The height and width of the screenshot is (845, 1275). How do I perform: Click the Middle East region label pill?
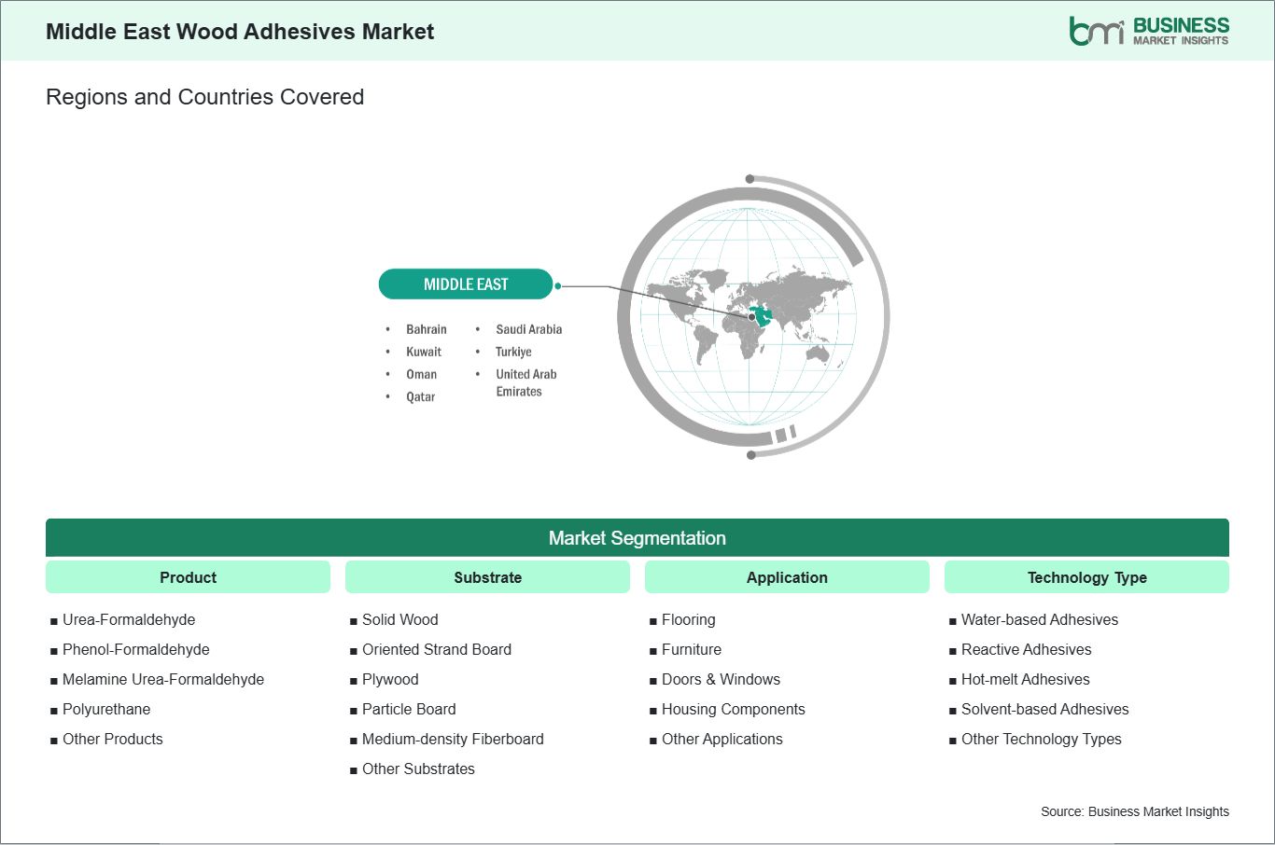tap(466, 284)
